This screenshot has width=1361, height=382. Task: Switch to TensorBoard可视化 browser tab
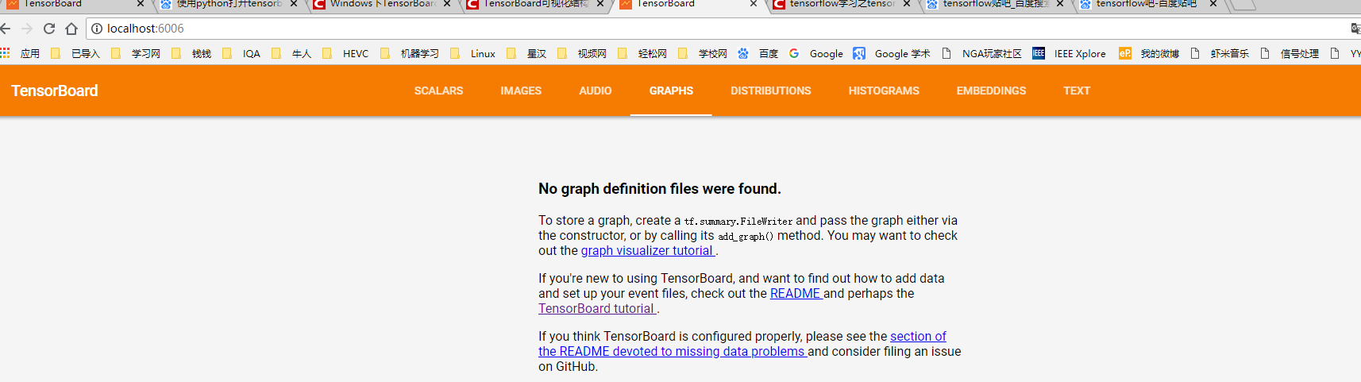[x=536, y=4]
